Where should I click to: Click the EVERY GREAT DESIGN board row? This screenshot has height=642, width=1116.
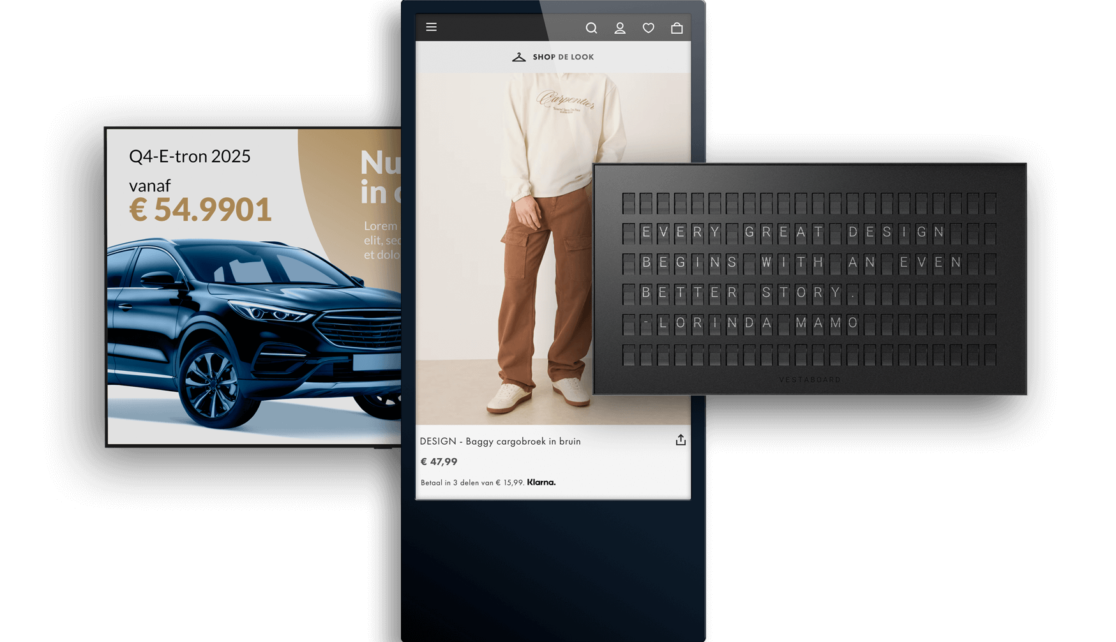pos(793,232)
